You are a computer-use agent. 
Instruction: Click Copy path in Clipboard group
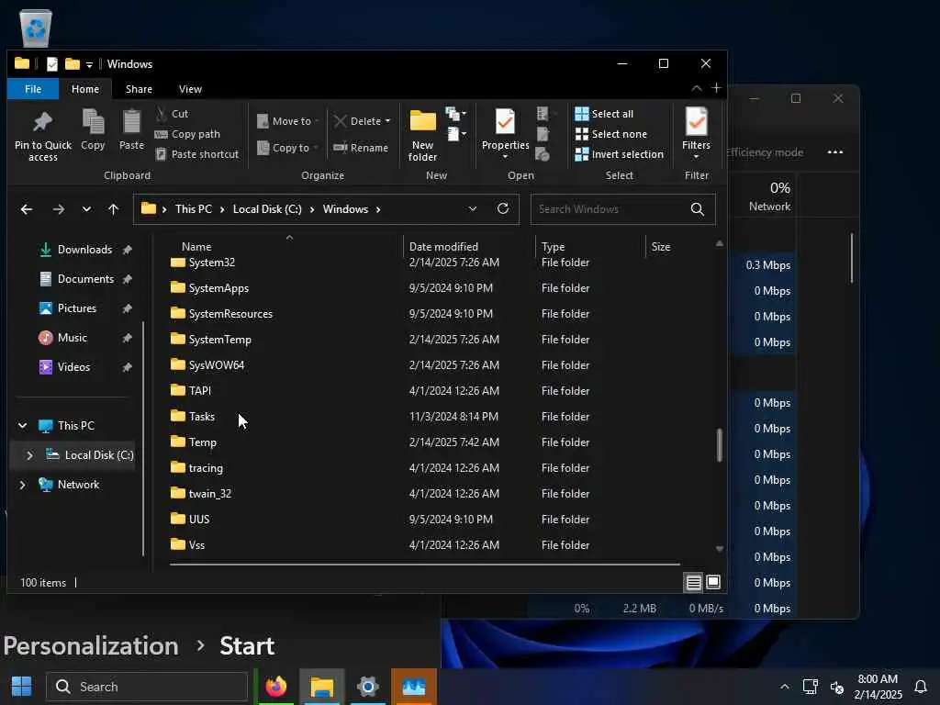(187, 134)
